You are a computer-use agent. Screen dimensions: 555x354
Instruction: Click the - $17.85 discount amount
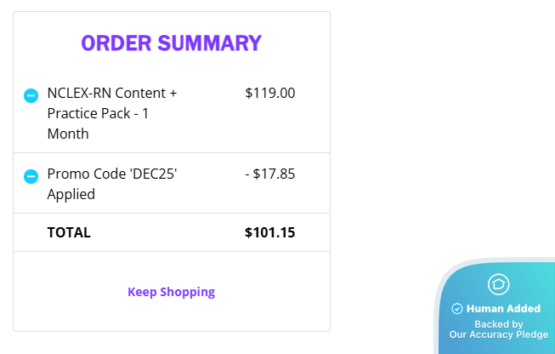point(269,174)
